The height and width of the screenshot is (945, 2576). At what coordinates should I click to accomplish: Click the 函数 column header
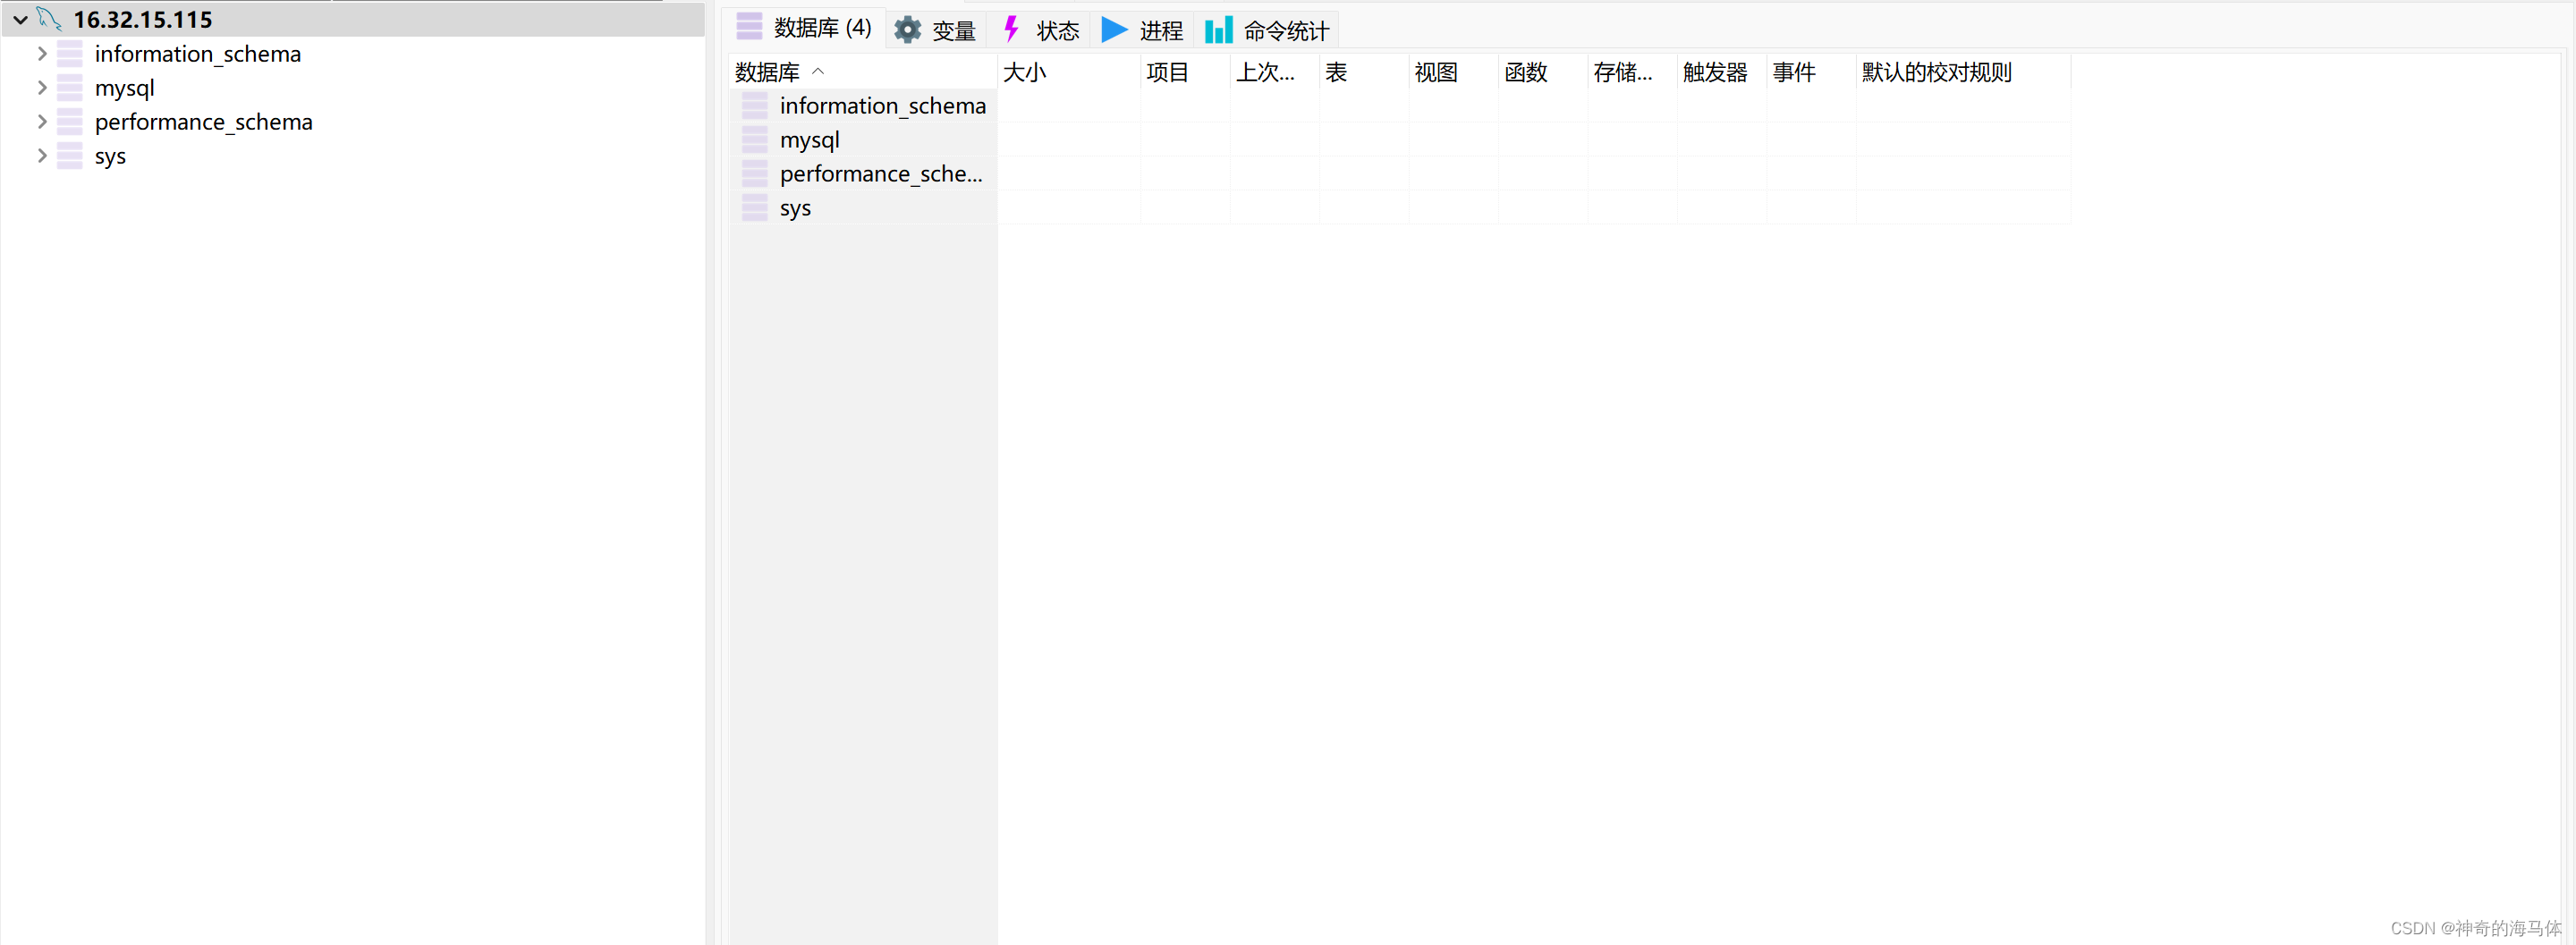point(1543,72)
